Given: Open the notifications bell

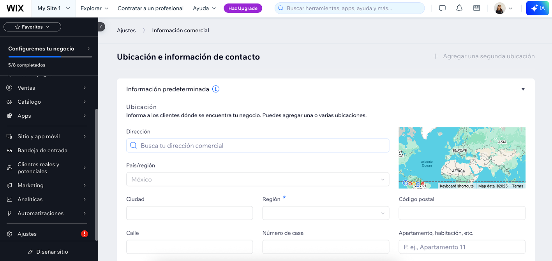Looking at the screenshot, I should point(459,8).
